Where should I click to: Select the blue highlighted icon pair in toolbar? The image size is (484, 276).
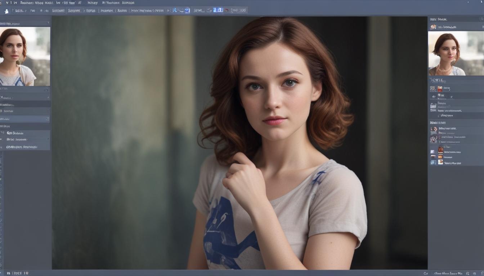(x=218, y=10)
